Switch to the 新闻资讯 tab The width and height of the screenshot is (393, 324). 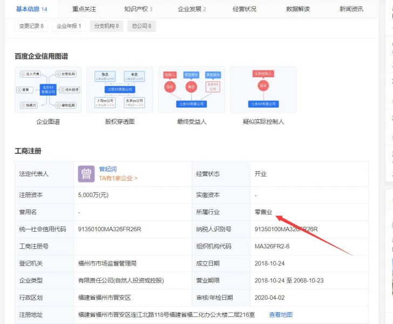pos(351,9)
